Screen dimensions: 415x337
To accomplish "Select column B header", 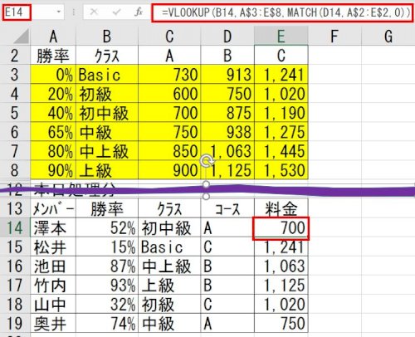I will click(107, 37).
